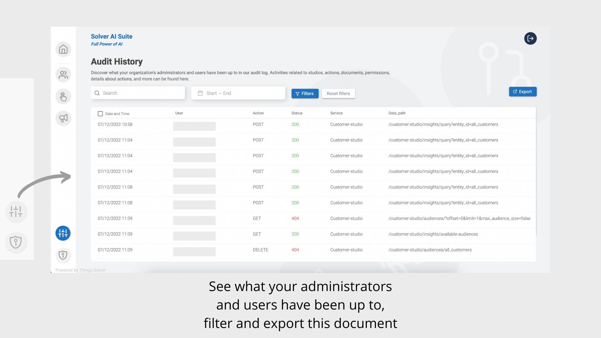
Task: Click the data path ending max_audience_size=false
Action: coord(460,218)
